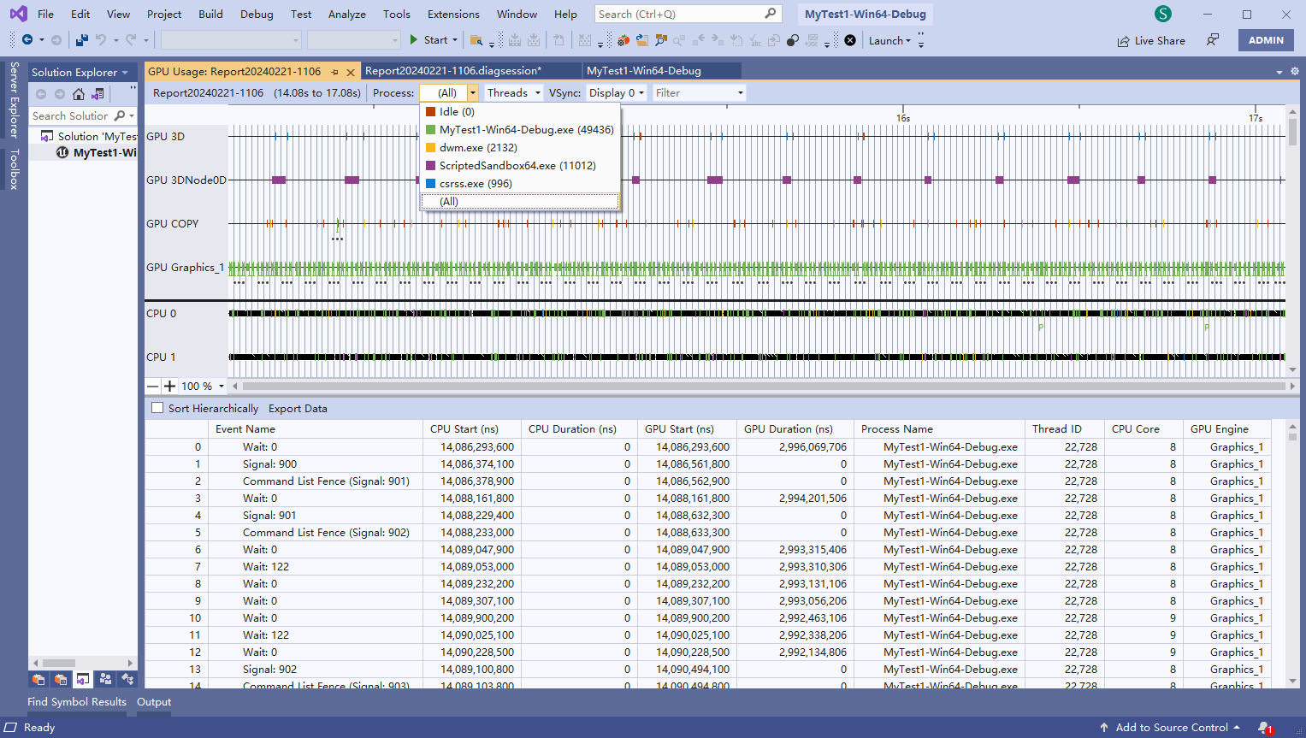Expand the Launch toolbar dropdown

(889, 40)
